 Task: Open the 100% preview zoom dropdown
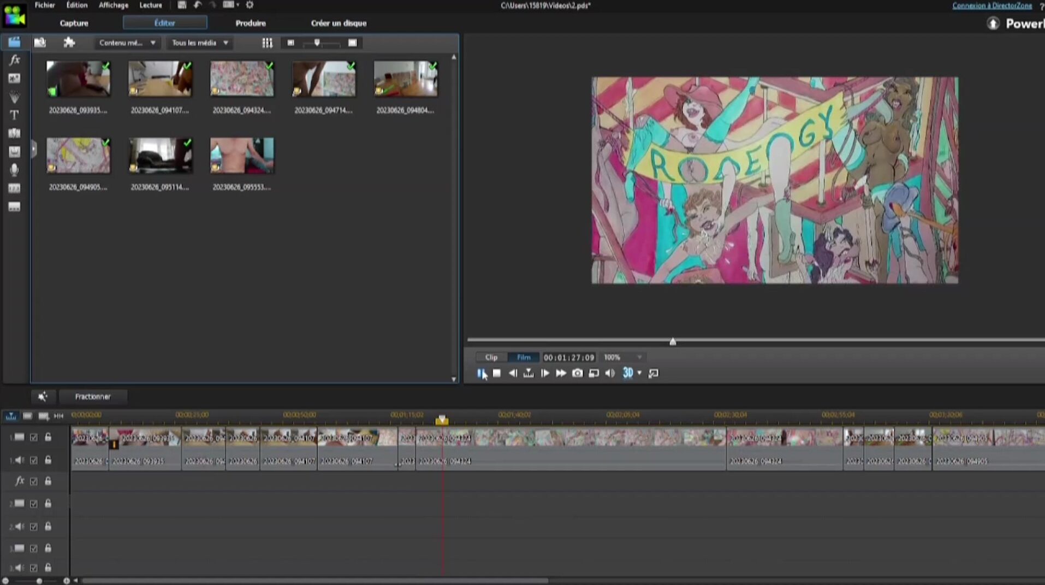(x=622, y=357)
